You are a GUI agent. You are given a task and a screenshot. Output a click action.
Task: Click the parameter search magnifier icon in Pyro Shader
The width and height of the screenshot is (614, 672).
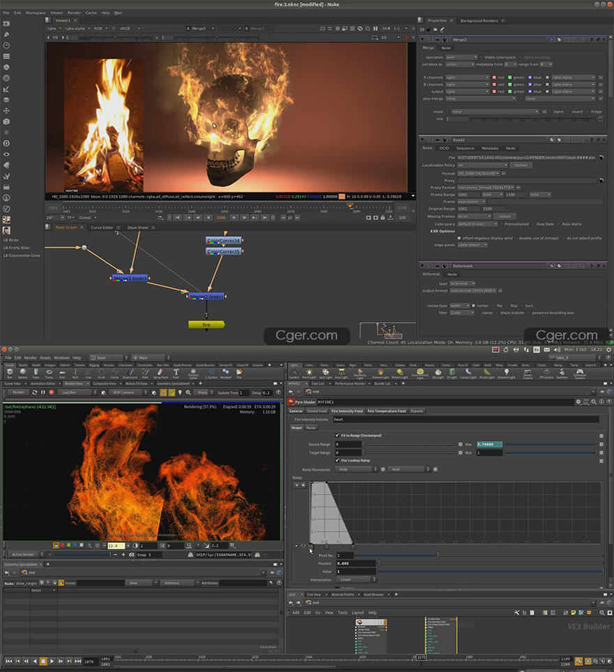(x=594, y=402)
